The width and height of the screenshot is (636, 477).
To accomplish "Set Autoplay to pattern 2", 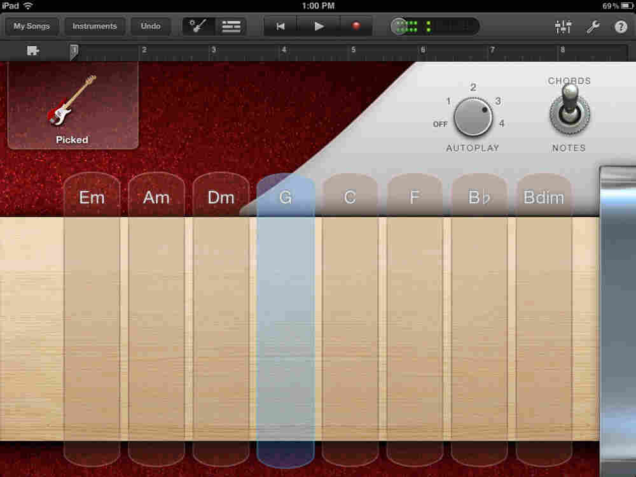I will tap(473, 87).
